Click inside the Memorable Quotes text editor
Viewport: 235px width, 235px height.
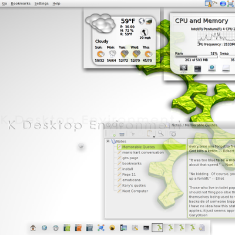point(211,178)
